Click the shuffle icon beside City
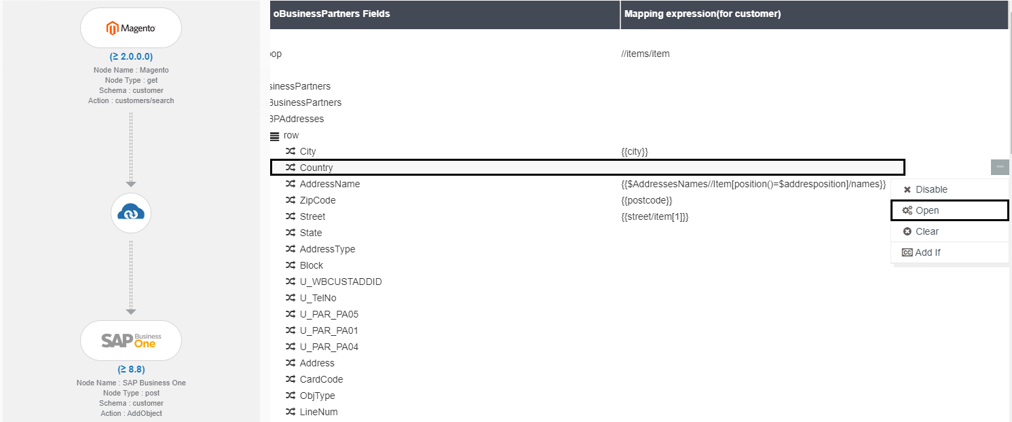This screenshot has width=1012, height=422. (291, 151)
